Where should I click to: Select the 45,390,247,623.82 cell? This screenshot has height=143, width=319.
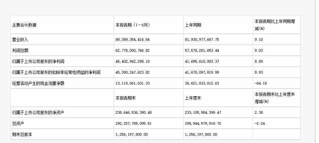(x=132, y=72)
